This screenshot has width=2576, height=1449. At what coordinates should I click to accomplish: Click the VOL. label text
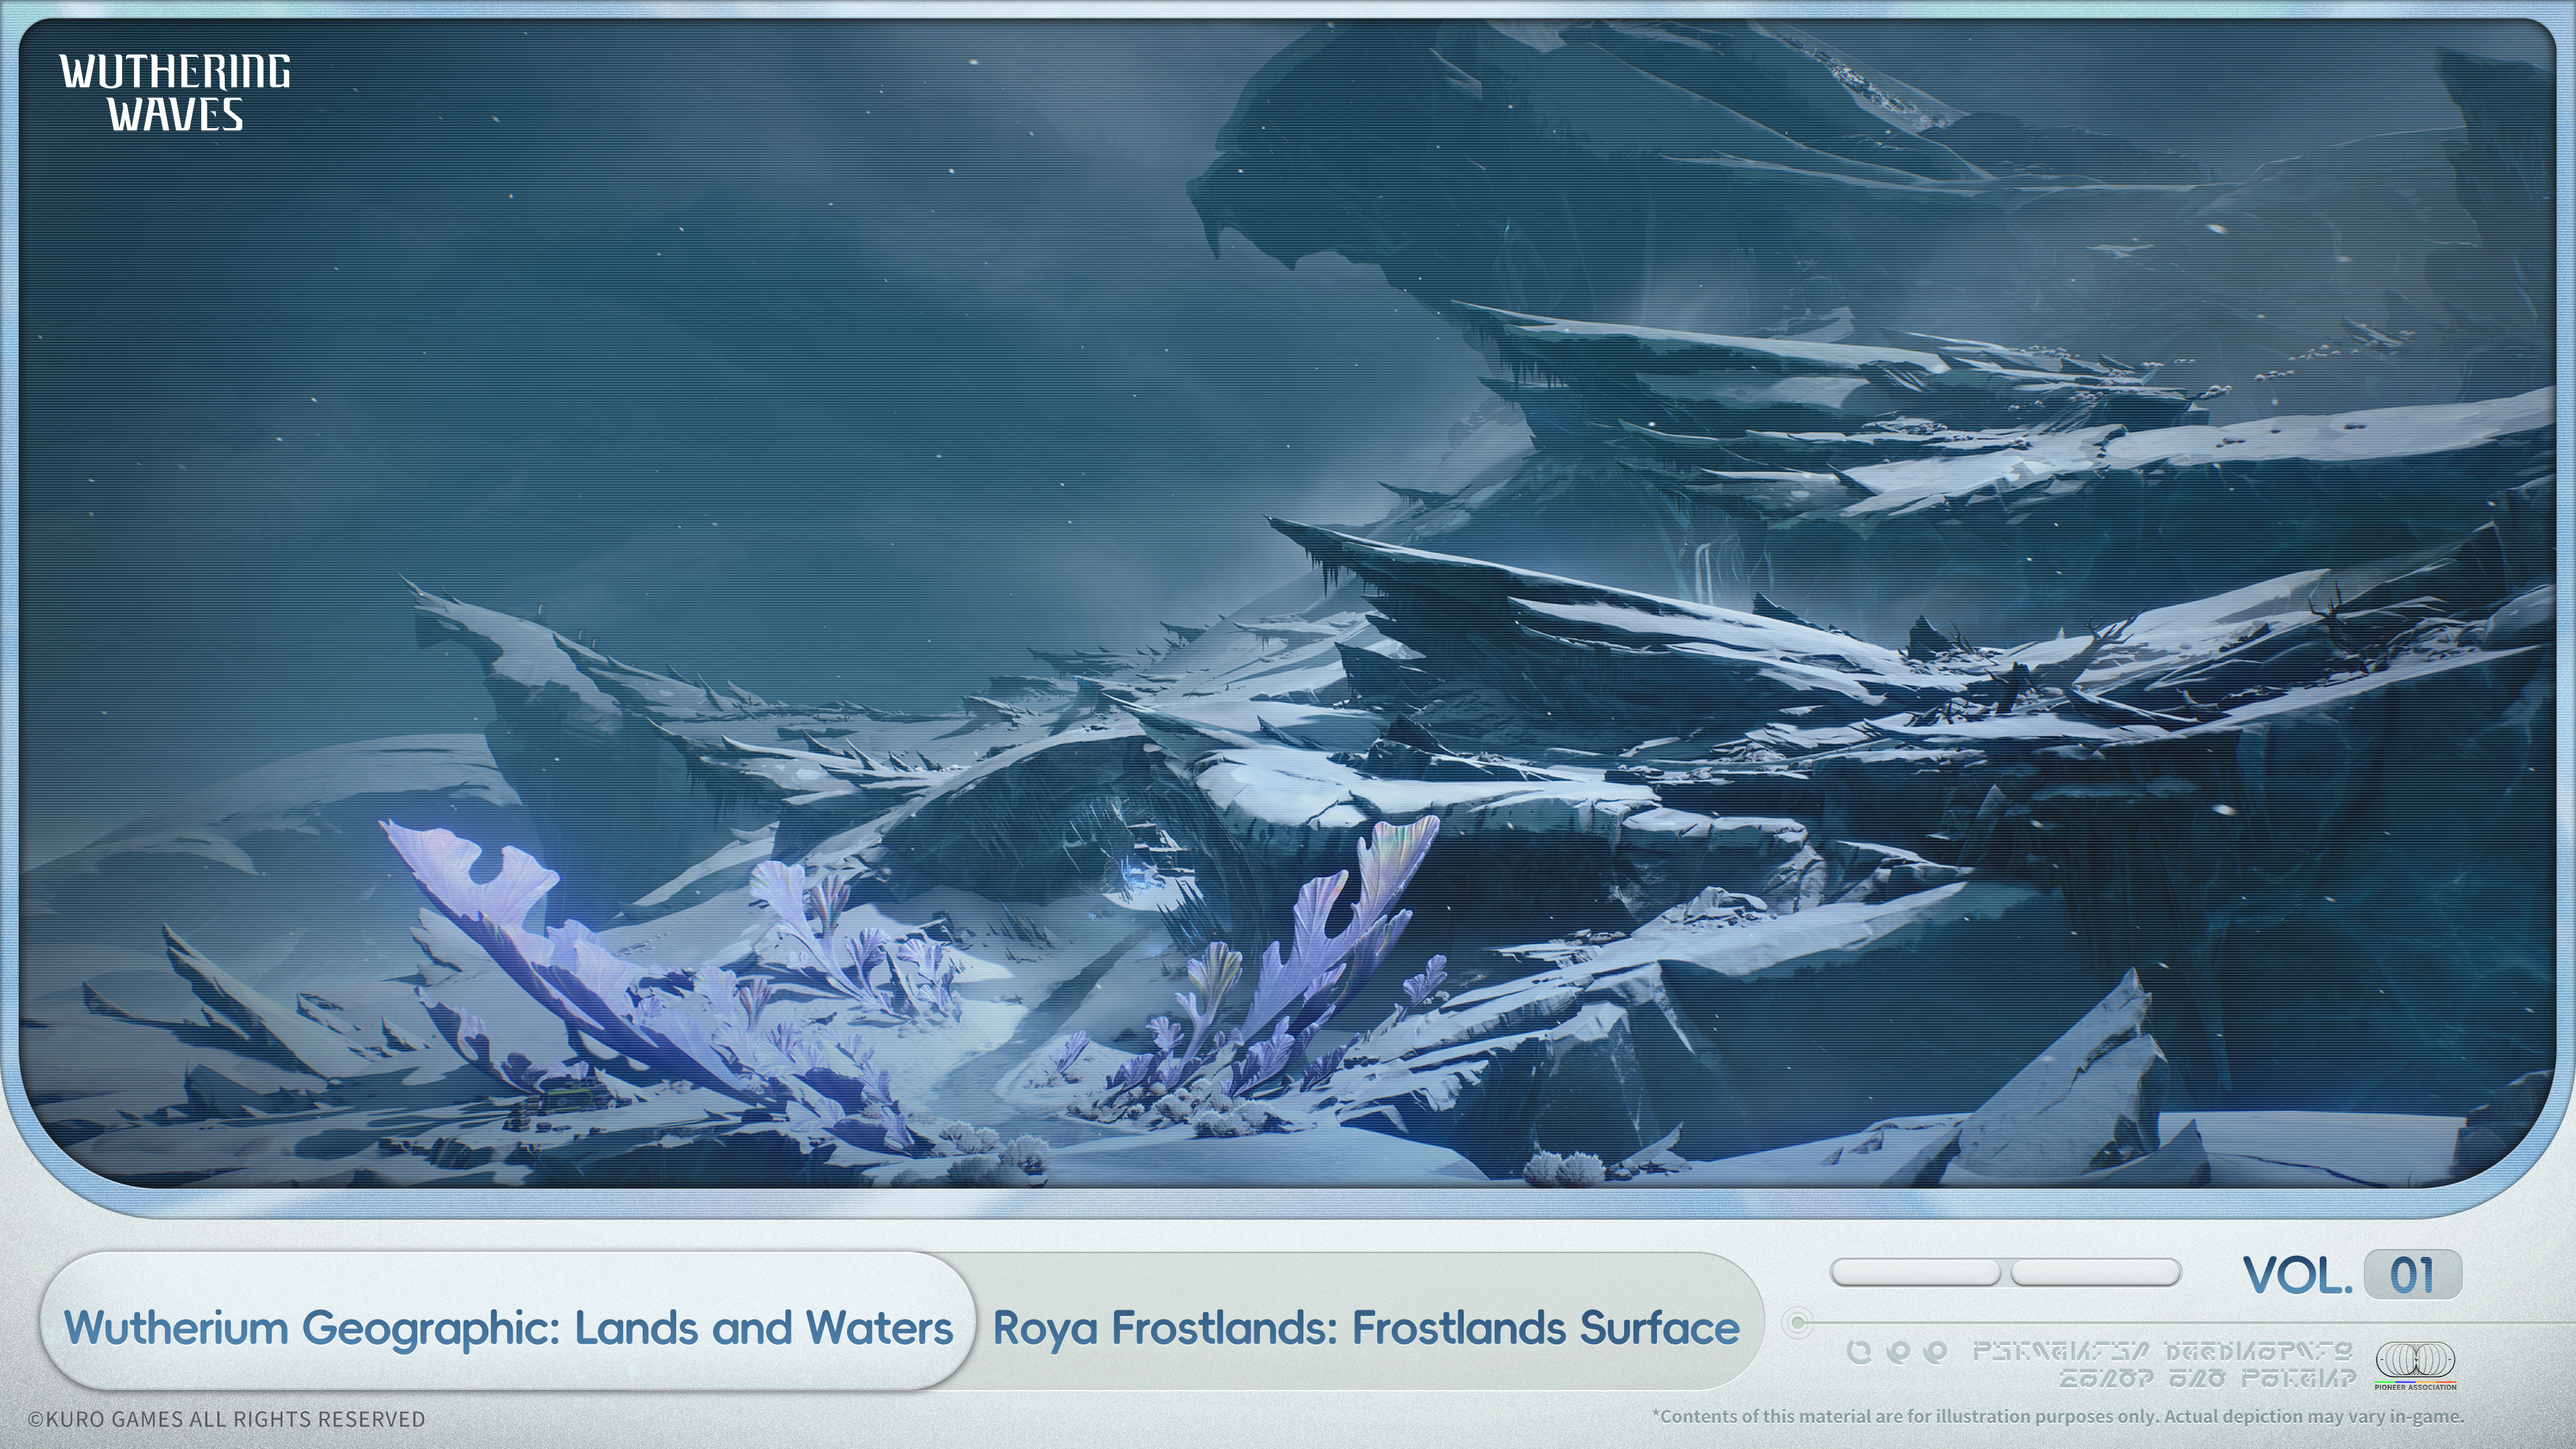point(2297,1275)
